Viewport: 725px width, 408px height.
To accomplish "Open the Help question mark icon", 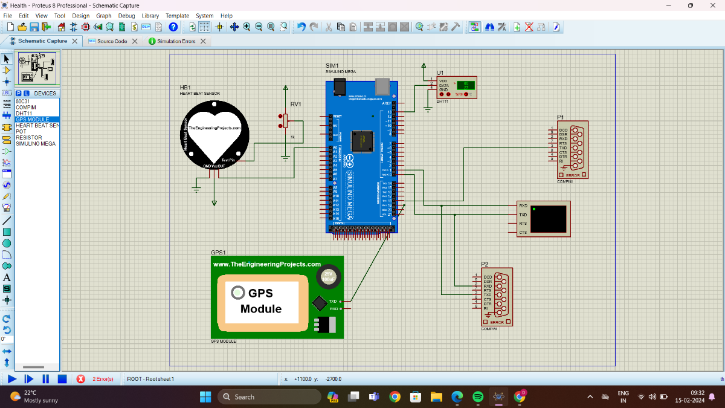I will (x=173, y=27).
